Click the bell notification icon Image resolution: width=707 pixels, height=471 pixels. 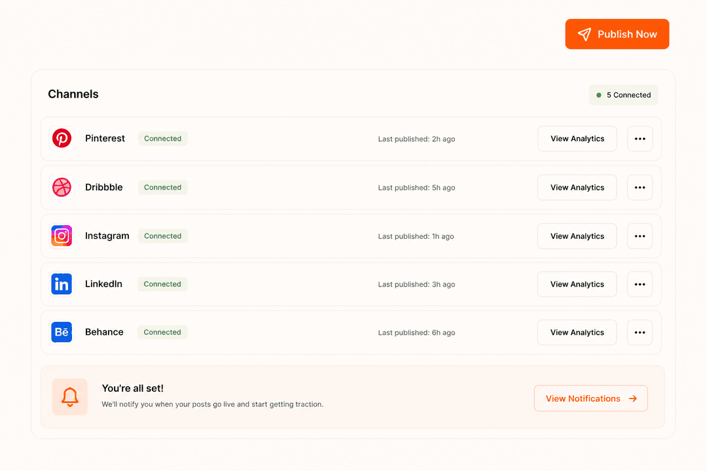70,396
